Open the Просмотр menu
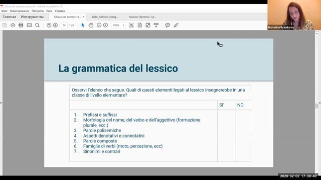The height and width of the screenshot is (180, 321). [38, 11]
